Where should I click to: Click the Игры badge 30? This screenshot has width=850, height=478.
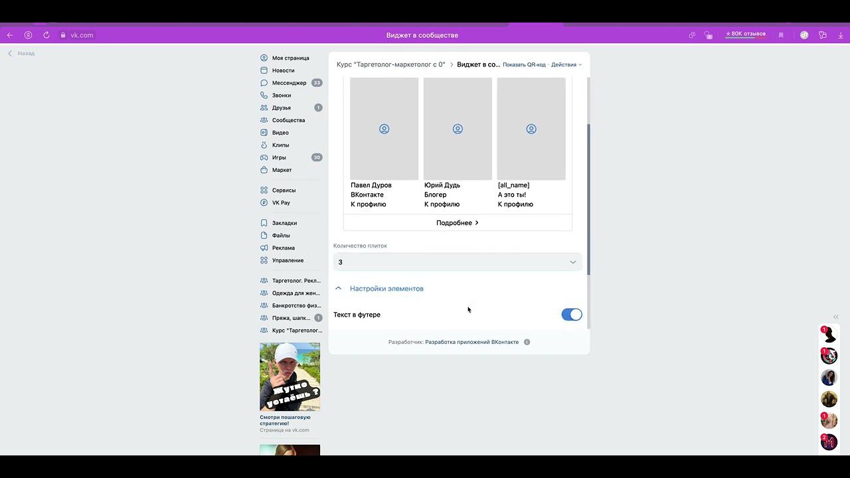tap(317, 157)
